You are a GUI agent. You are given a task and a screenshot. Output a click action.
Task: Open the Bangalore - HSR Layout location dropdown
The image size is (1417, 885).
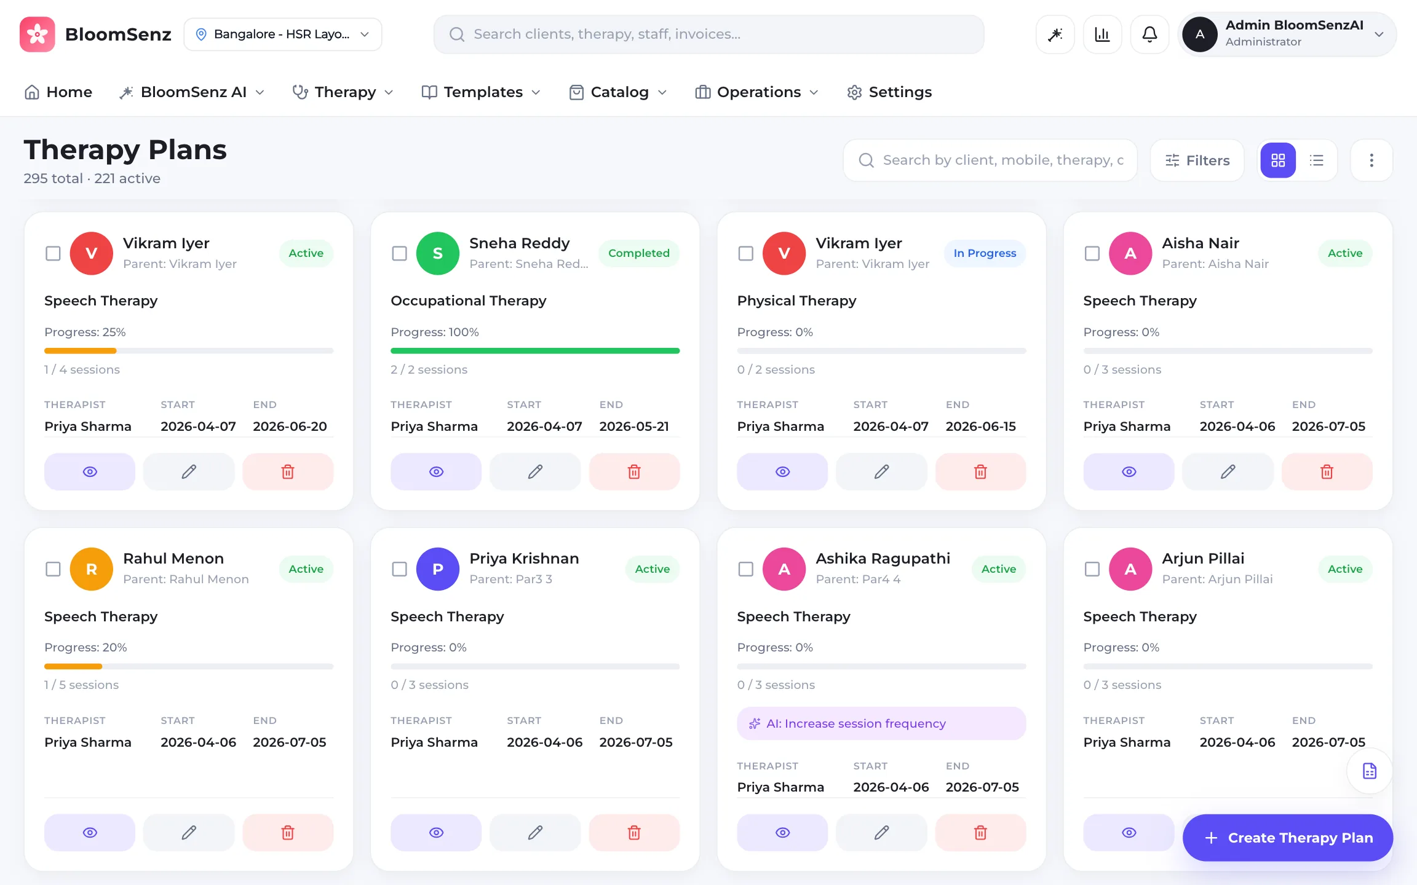pos(283,34)
